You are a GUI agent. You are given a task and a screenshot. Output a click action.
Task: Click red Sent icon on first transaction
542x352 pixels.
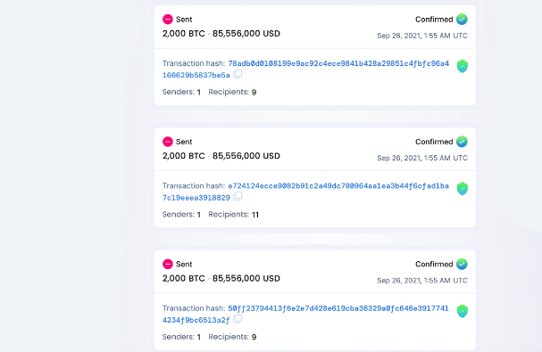tap(168, 20)
